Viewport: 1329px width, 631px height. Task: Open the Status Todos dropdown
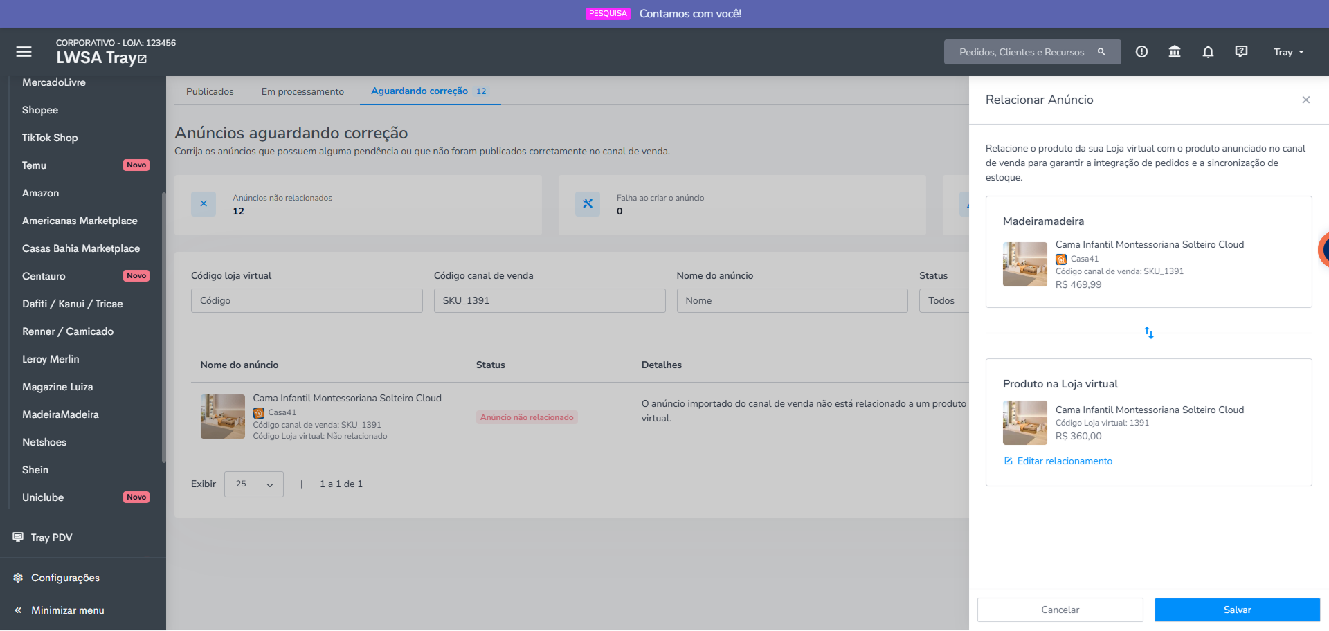pyautogui.click(x=944, y=300)
